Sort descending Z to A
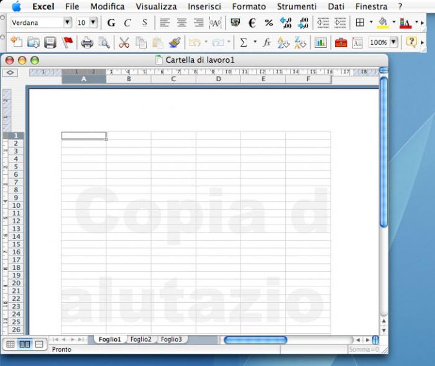Screen dimensions: 435x366 click(x=300, y=43)
